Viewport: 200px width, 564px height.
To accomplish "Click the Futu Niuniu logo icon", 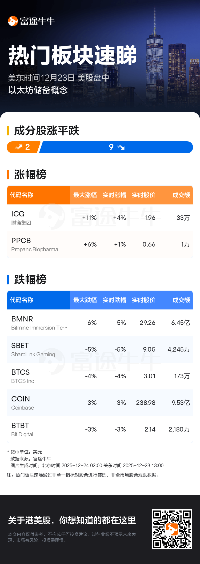I will tap(13, 21).
